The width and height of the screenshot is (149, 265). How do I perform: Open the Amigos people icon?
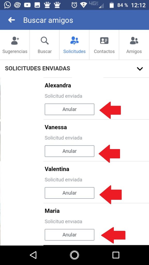click(134, 41)
